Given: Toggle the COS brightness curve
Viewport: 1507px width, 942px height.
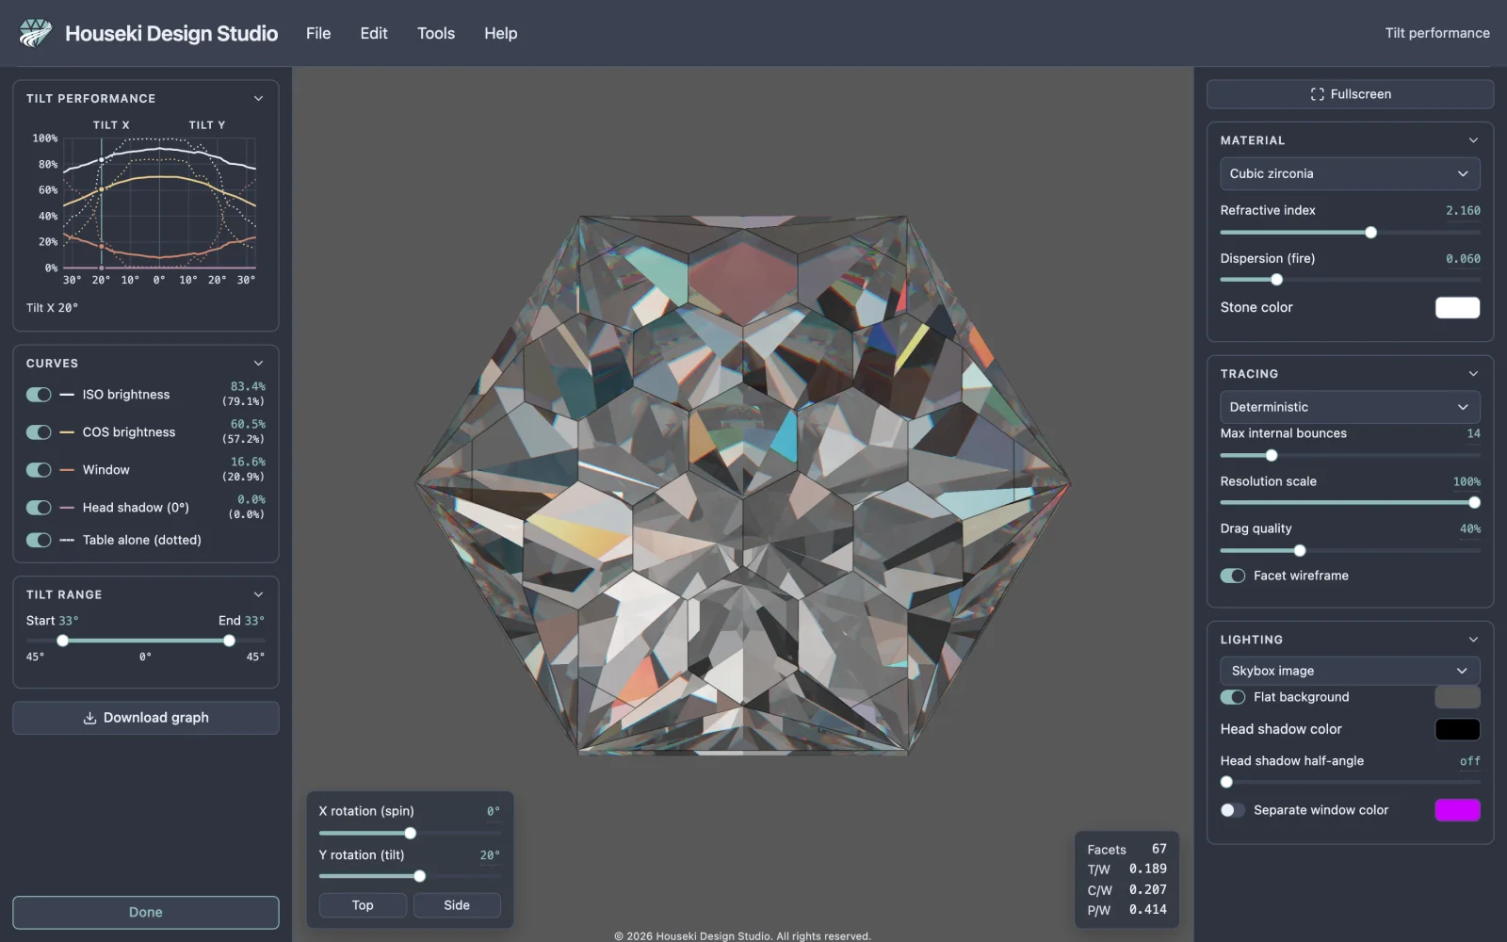Looking at the screenshot, I should (x=39, y=432).
